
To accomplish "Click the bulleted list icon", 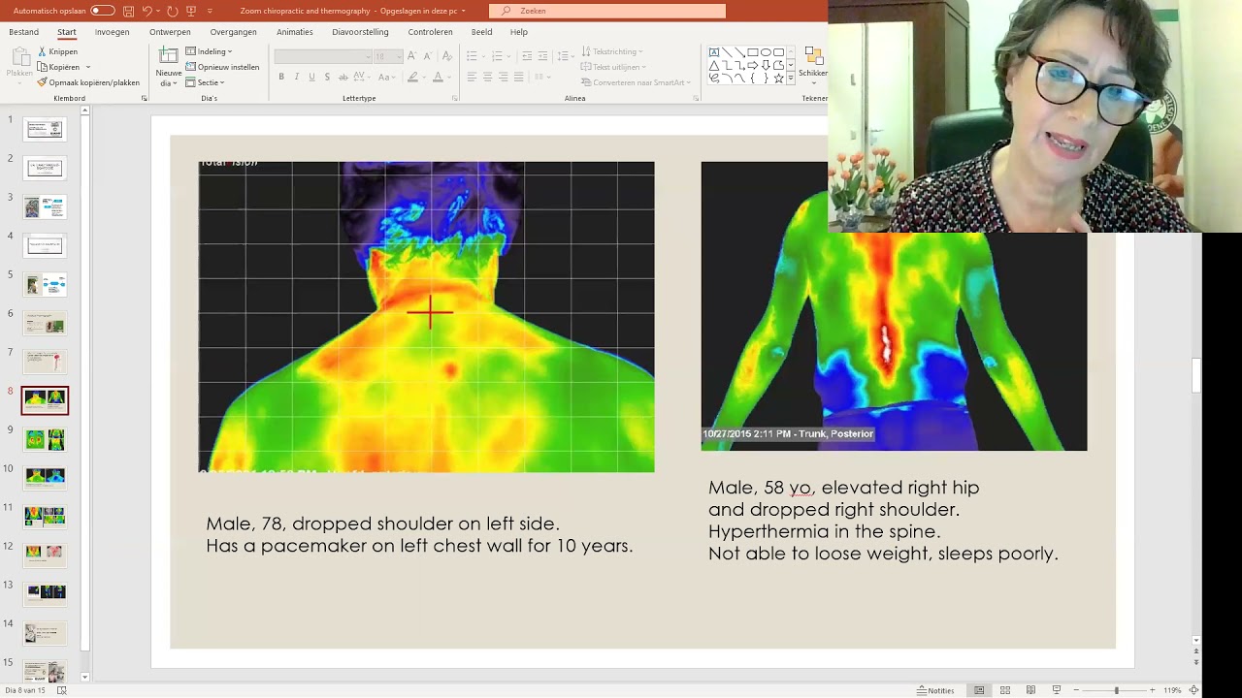I will click(472, 56).
